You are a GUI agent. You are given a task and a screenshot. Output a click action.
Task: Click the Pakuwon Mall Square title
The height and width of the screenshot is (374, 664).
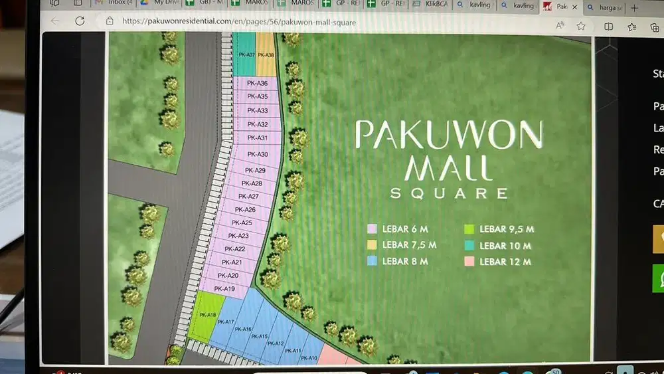click(x=449, y=159)
